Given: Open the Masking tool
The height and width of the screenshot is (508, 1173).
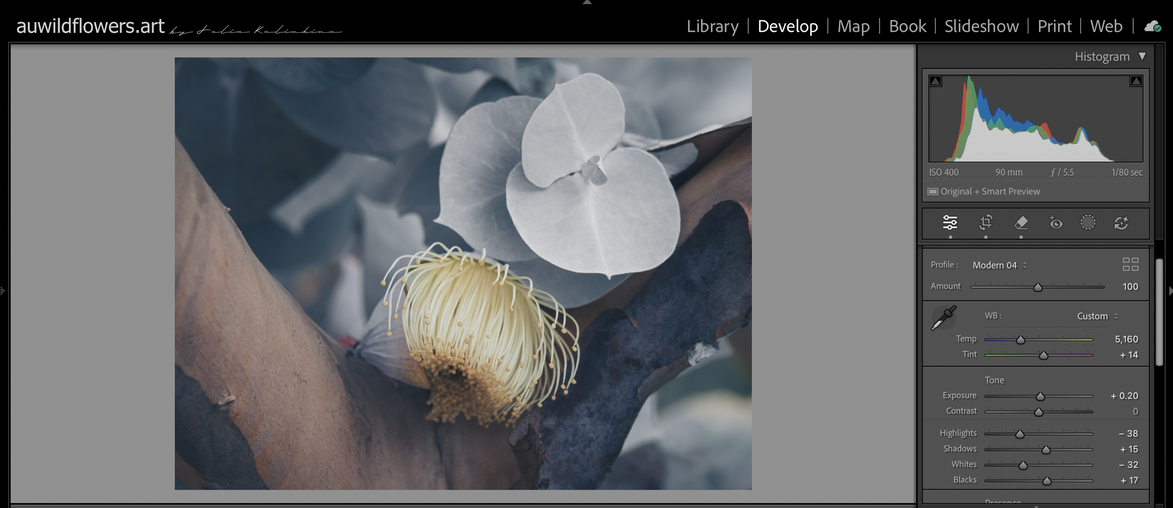Looking at the screenshot, I should coord(1088,222).
